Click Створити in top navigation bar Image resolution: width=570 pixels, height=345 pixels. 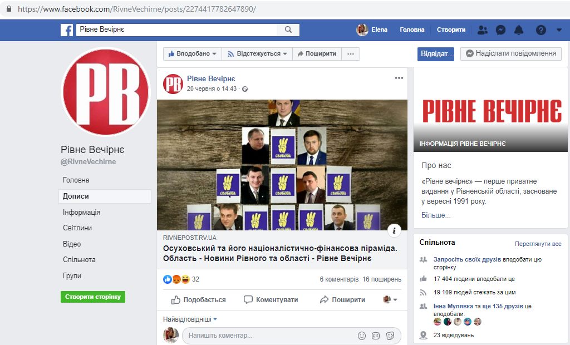451,30
